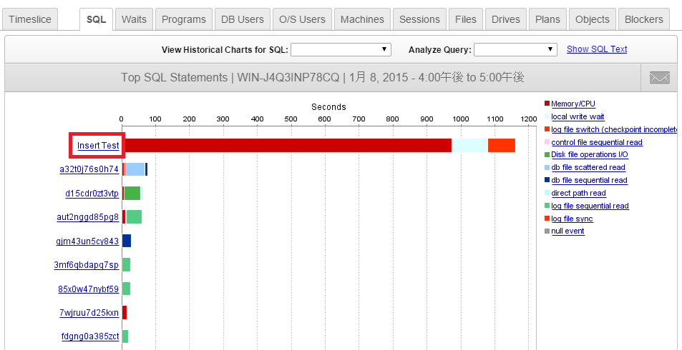Open the O/S Users tab
This screenshot has width=682, height=350.
tap(302, 19)
